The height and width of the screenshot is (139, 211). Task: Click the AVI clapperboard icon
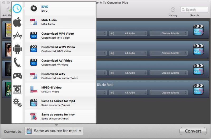pyautogui.click(x=34, y=62)
